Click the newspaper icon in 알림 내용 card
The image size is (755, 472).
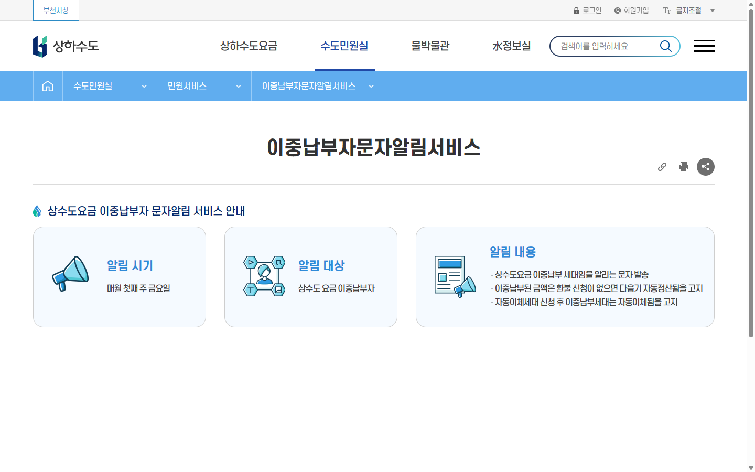pos(455,276)
